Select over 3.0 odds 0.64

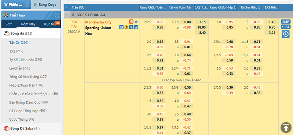[186, 55]
